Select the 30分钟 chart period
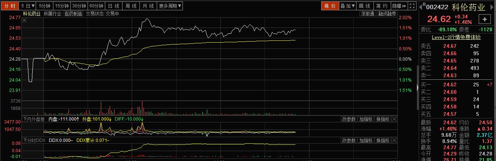Screen dimensions: 496x161 click(x=79, y=6)
